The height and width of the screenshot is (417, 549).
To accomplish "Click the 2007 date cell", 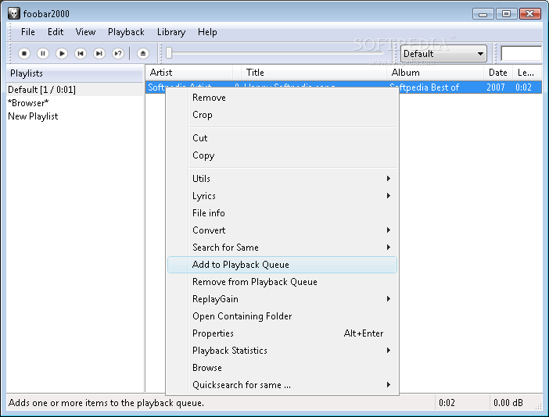I will point(496,87).
